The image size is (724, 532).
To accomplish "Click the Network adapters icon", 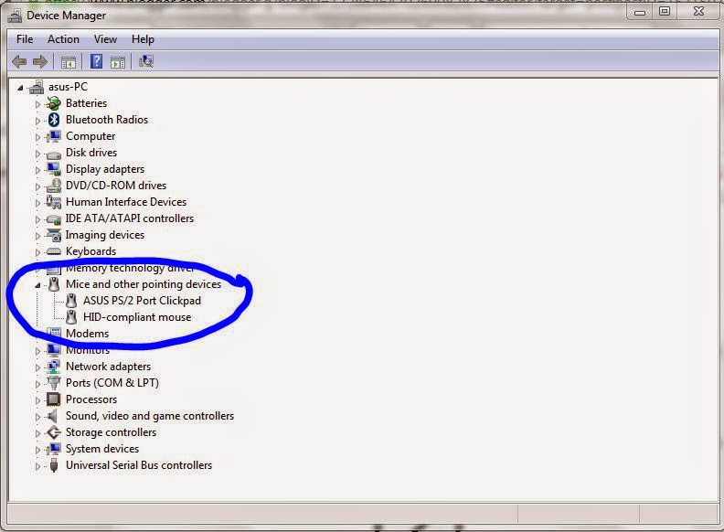I will tap(54, 367).
